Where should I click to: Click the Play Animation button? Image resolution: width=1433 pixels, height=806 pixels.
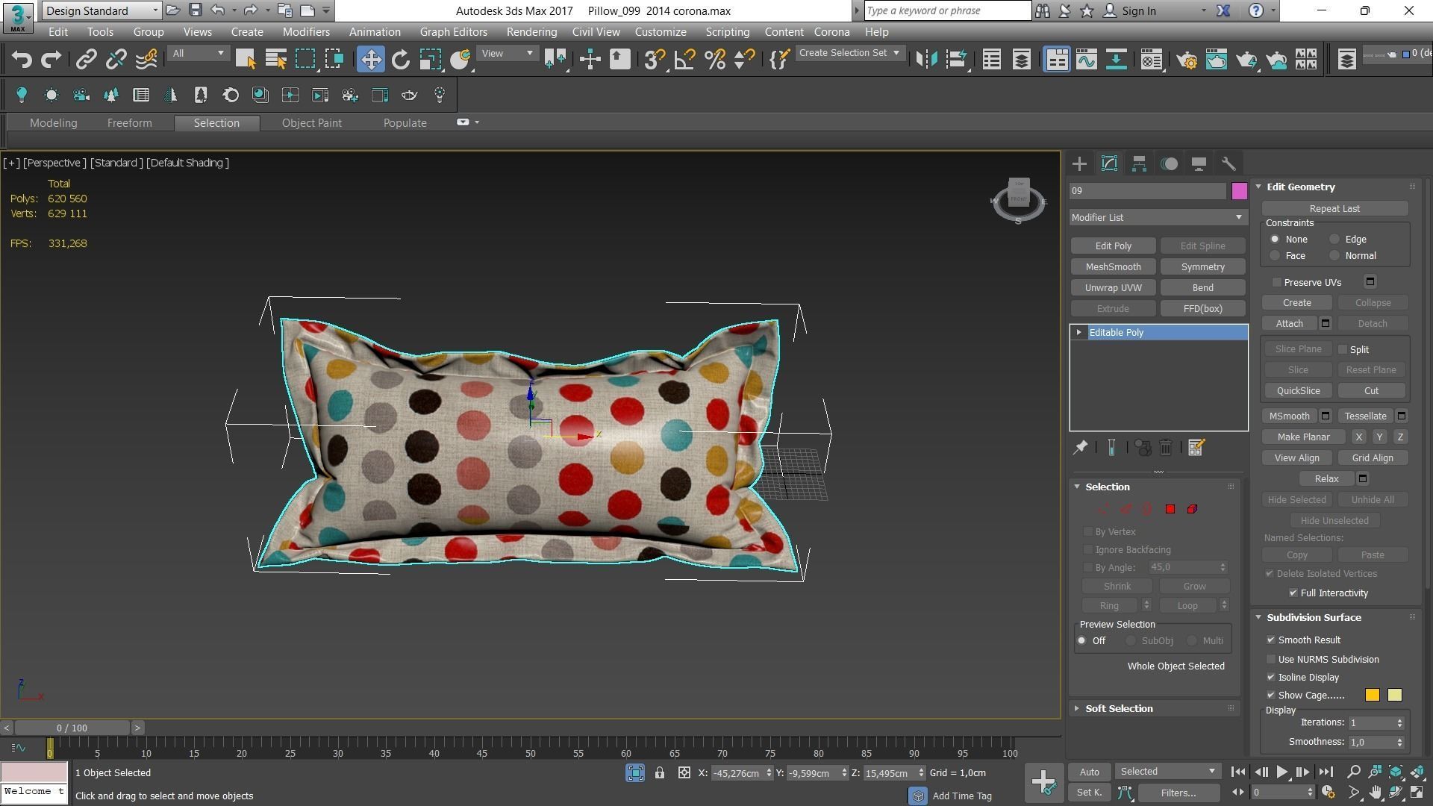pos(1281,772)
